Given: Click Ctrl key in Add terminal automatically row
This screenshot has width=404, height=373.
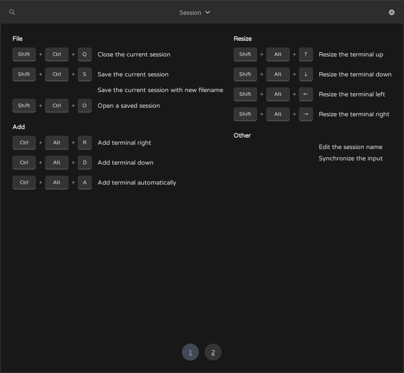Looking at the screenshot, I should coord(24,182).
